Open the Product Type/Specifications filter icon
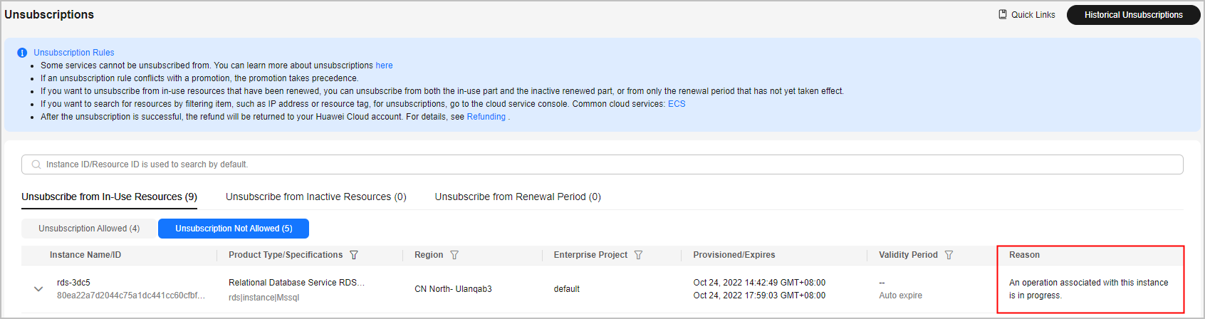Screen dimensions: 1205x319 point(354,255)
